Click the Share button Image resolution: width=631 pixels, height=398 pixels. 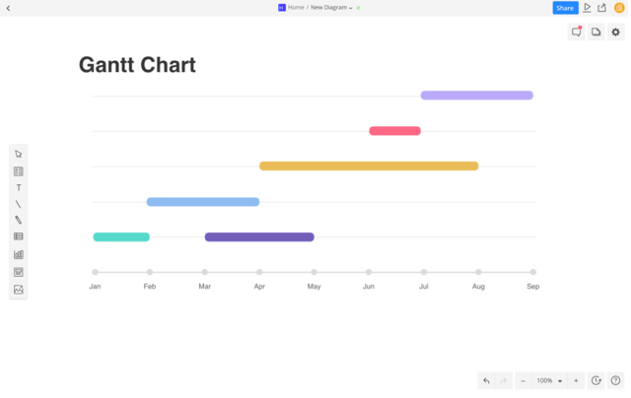click(565, 8)
